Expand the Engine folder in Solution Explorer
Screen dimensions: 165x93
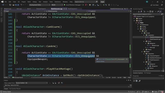tap(134, 19)
